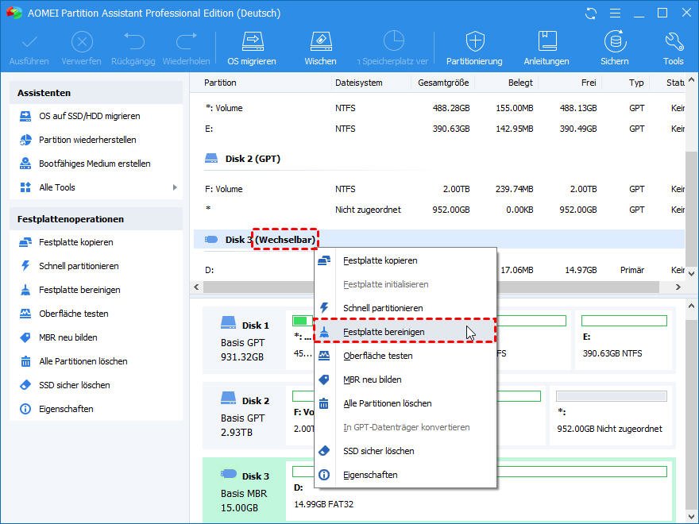Viewport: 699px width, 524px height.
Task: Click Festplatte initialisieren in context menu
Action: click(405, 284)
